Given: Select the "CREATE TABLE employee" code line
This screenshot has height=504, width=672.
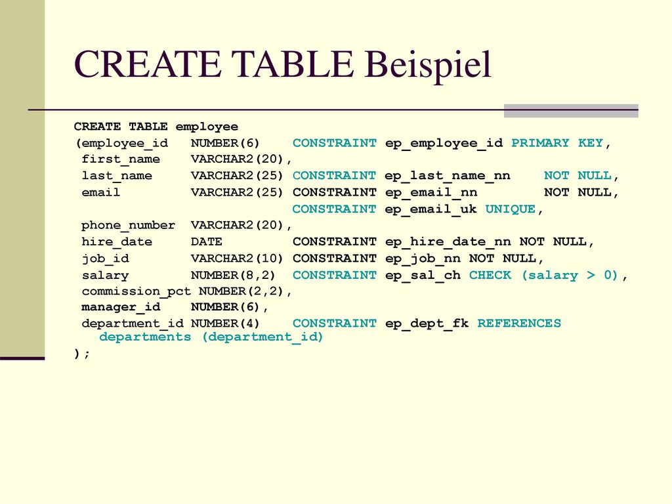Looking at the screenshot, I should pyautogui.click(x=156, y=127).
